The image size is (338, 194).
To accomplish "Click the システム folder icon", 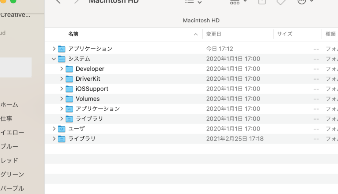I will (x=62, y=59).
